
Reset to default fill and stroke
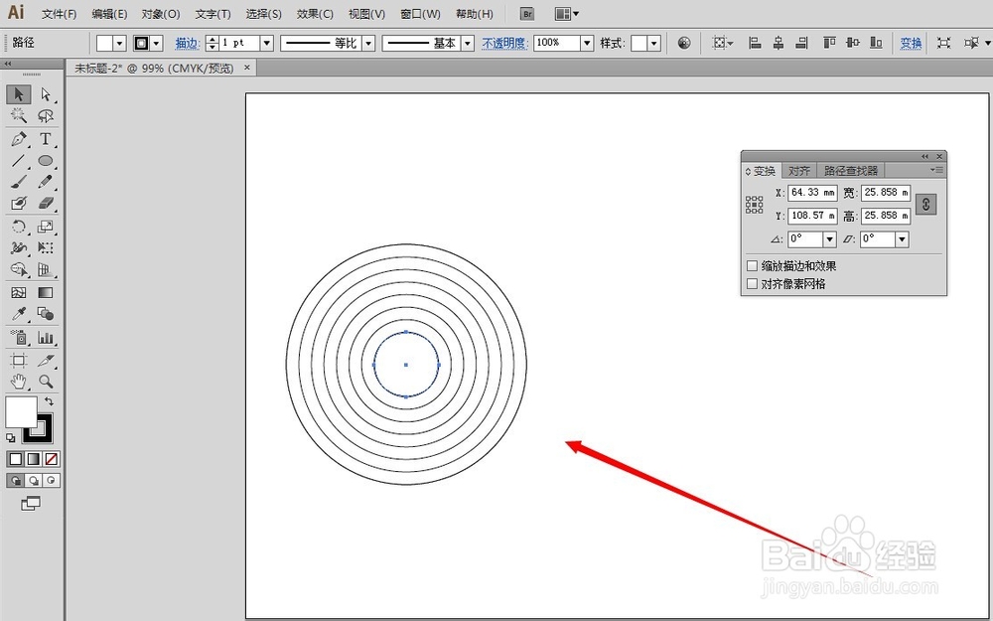coord(10,437)
